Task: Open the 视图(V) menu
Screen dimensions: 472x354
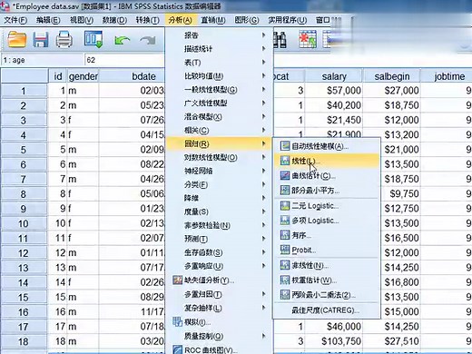Action: point(82,20)
